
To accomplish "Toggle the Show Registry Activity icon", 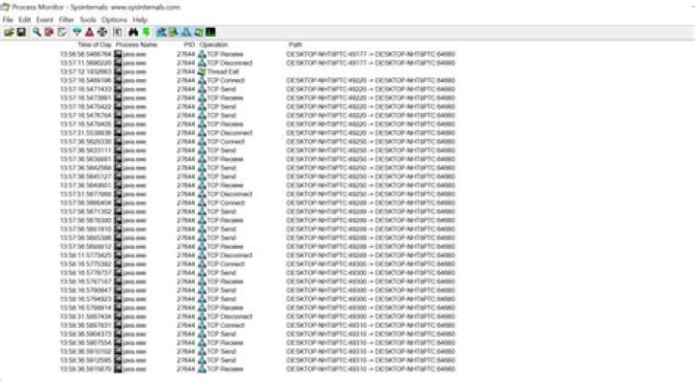I will (161, 33).
